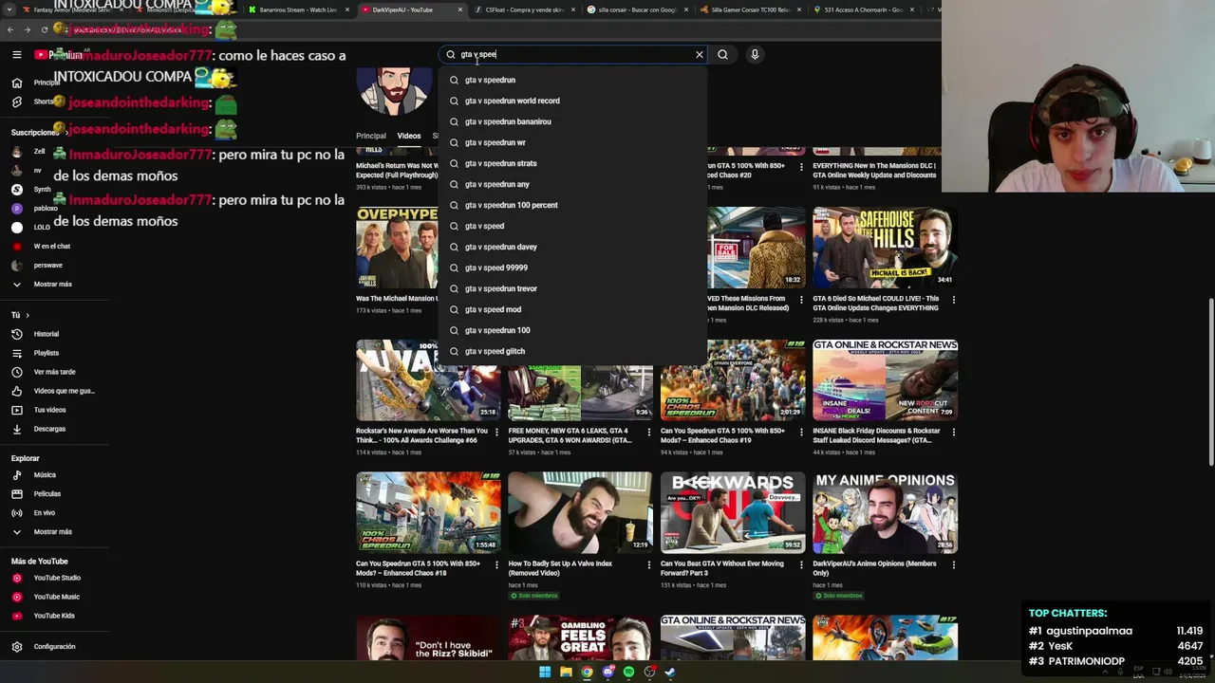Open Steam from the taskbar
Image resolution: width=1215 pixels, height=683 pixels.
tap(670, 672)
